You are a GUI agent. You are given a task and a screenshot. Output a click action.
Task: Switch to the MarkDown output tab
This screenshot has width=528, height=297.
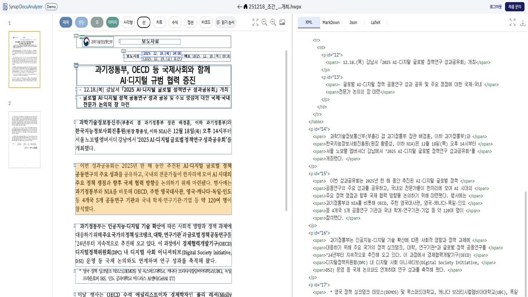click(331, 22)
